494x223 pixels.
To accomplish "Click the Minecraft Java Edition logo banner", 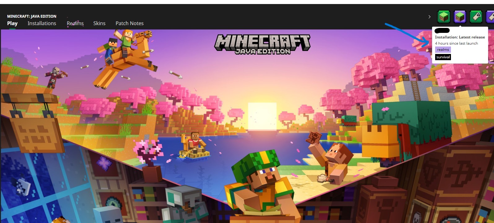I will click(x=262, y=44).
